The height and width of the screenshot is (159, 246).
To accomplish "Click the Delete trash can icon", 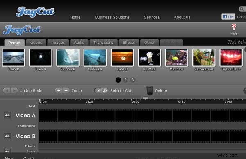I will pos(150,90).
